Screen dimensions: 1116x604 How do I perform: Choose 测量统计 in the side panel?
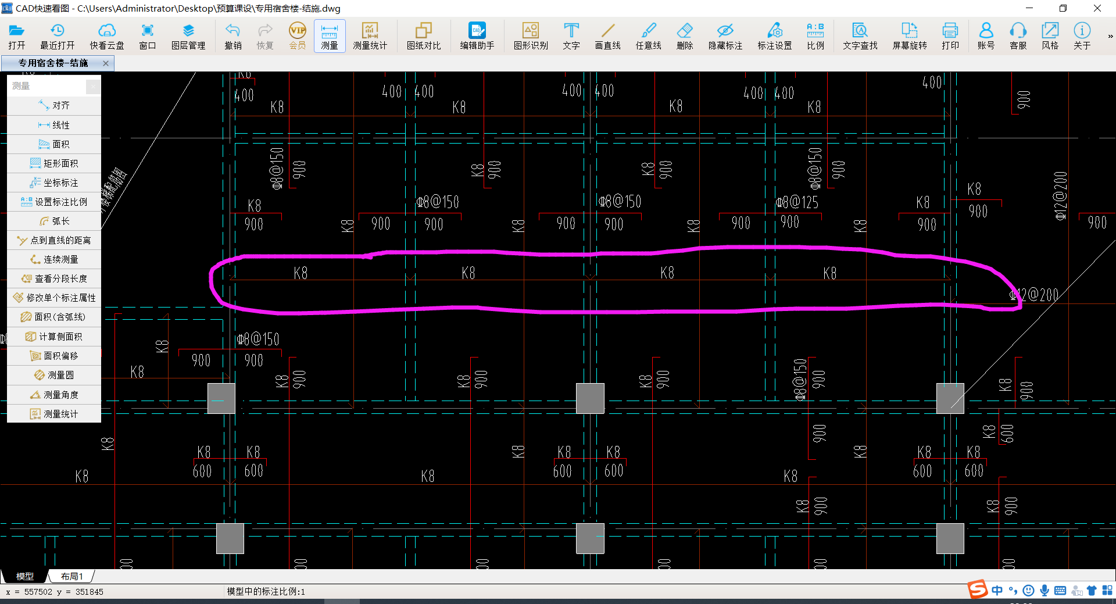pyautogui.click(x=54, y=414)
